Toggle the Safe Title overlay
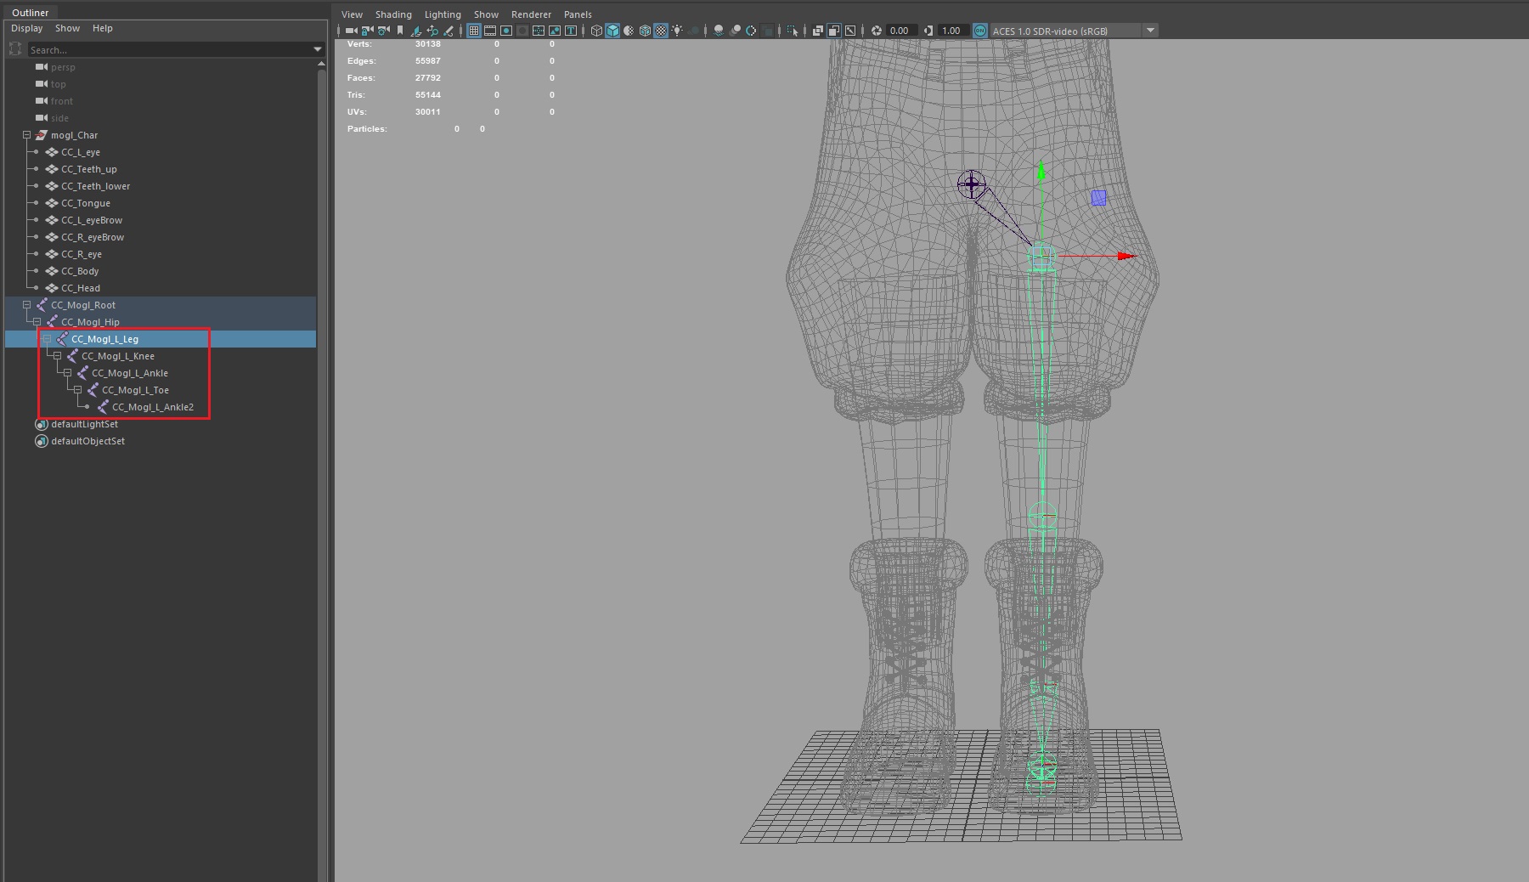Viewport: 1529px width, 882px height. (x=571, y=31)
